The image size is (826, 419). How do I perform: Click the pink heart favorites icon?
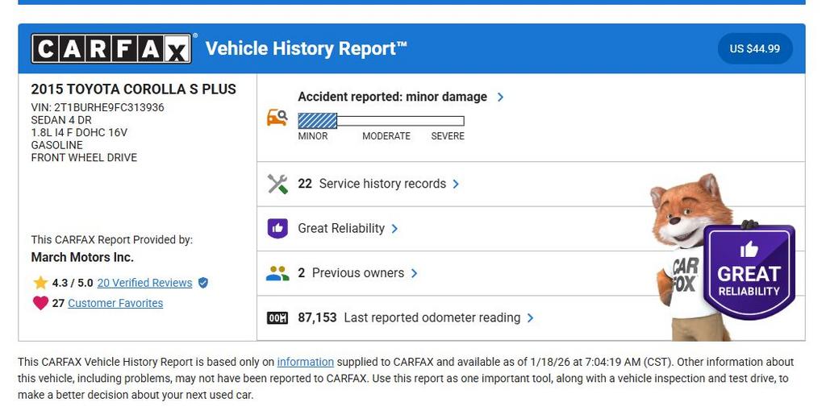coord(40,303)
